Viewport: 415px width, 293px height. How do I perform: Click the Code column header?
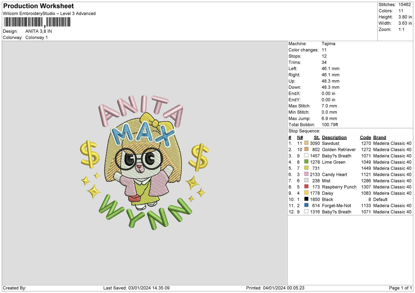(365, 137)
